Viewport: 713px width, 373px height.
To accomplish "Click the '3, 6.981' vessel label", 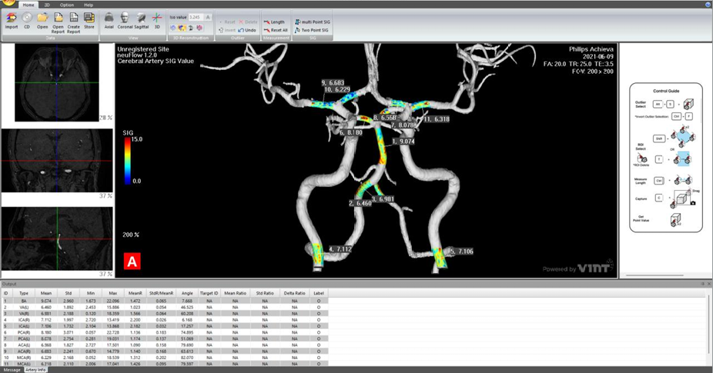I will pyautogui.click(x=383, y=199).
